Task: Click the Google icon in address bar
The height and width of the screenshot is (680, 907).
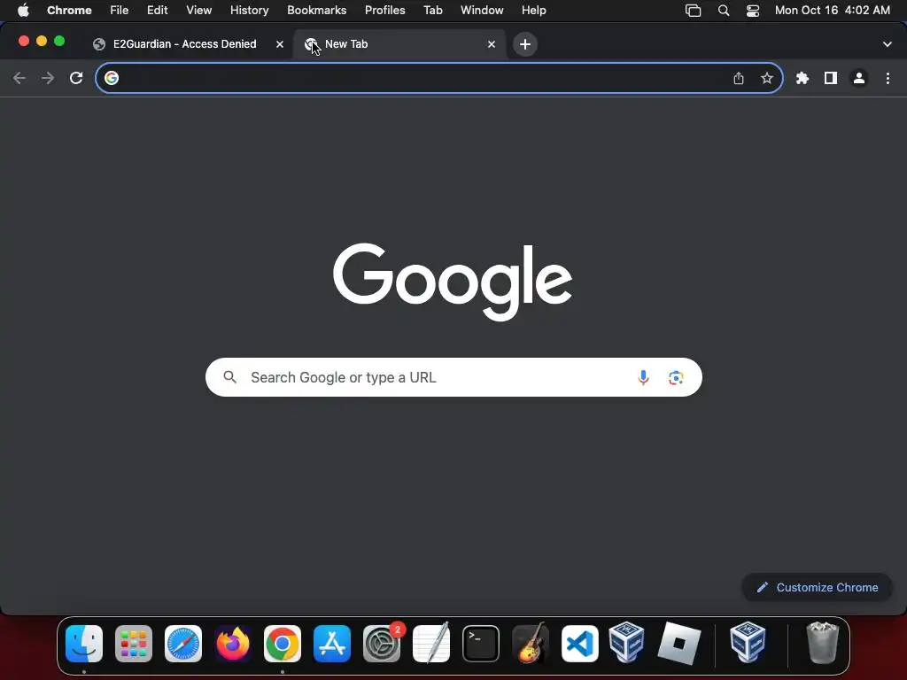Action: tap(112, 78)
